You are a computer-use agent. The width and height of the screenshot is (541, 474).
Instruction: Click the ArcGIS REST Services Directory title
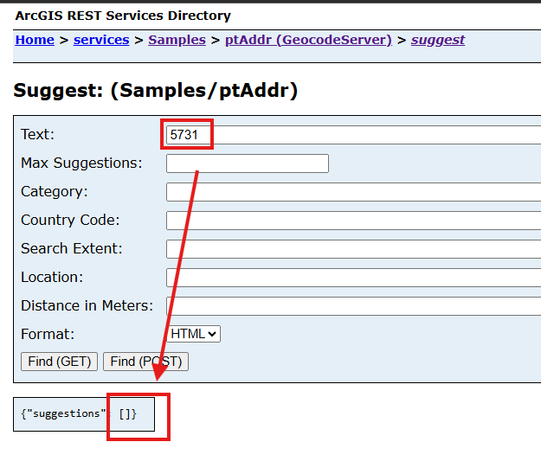(123, 16)
